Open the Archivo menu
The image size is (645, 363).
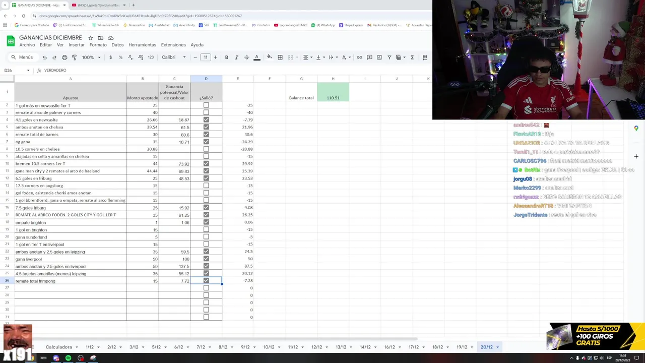[27, 45]
